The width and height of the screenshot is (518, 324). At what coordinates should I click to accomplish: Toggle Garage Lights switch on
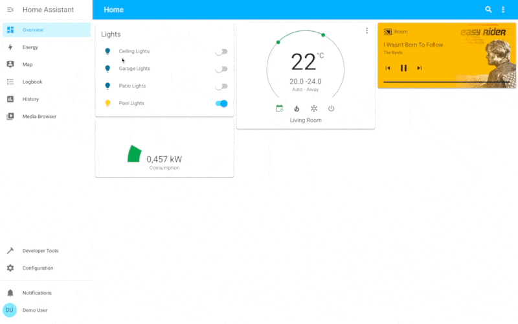pos(221,69)
